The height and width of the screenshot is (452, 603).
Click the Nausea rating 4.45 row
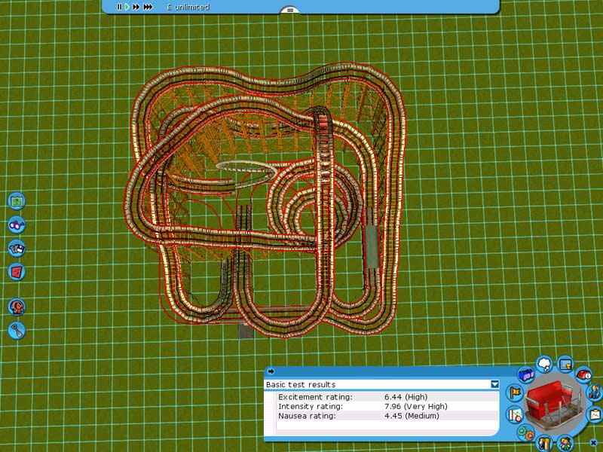(387, 416)
